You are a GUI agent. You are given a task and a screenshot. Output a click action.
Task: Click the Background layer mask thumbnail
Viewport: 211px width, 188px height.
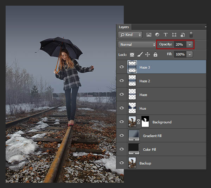pyautogui.click(x=145, y=122)
